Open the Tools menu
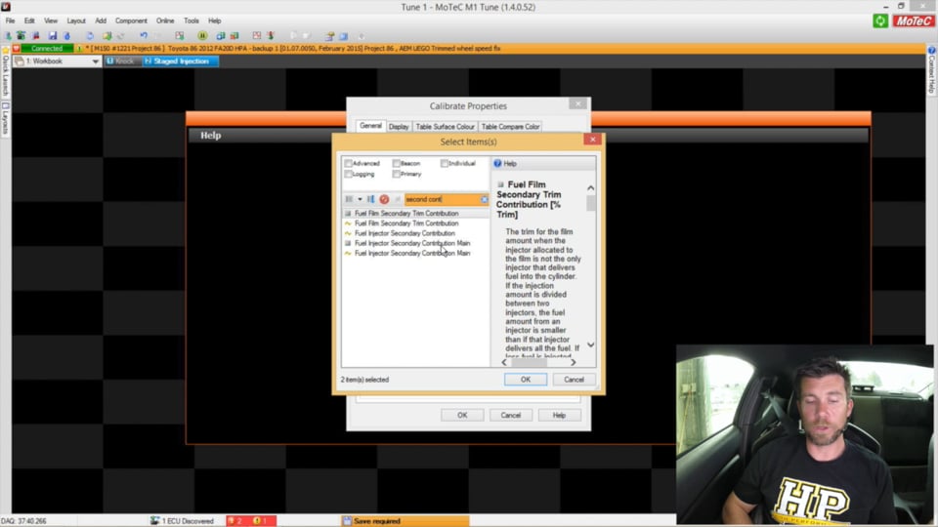The image size is (938, 527). 192,20
